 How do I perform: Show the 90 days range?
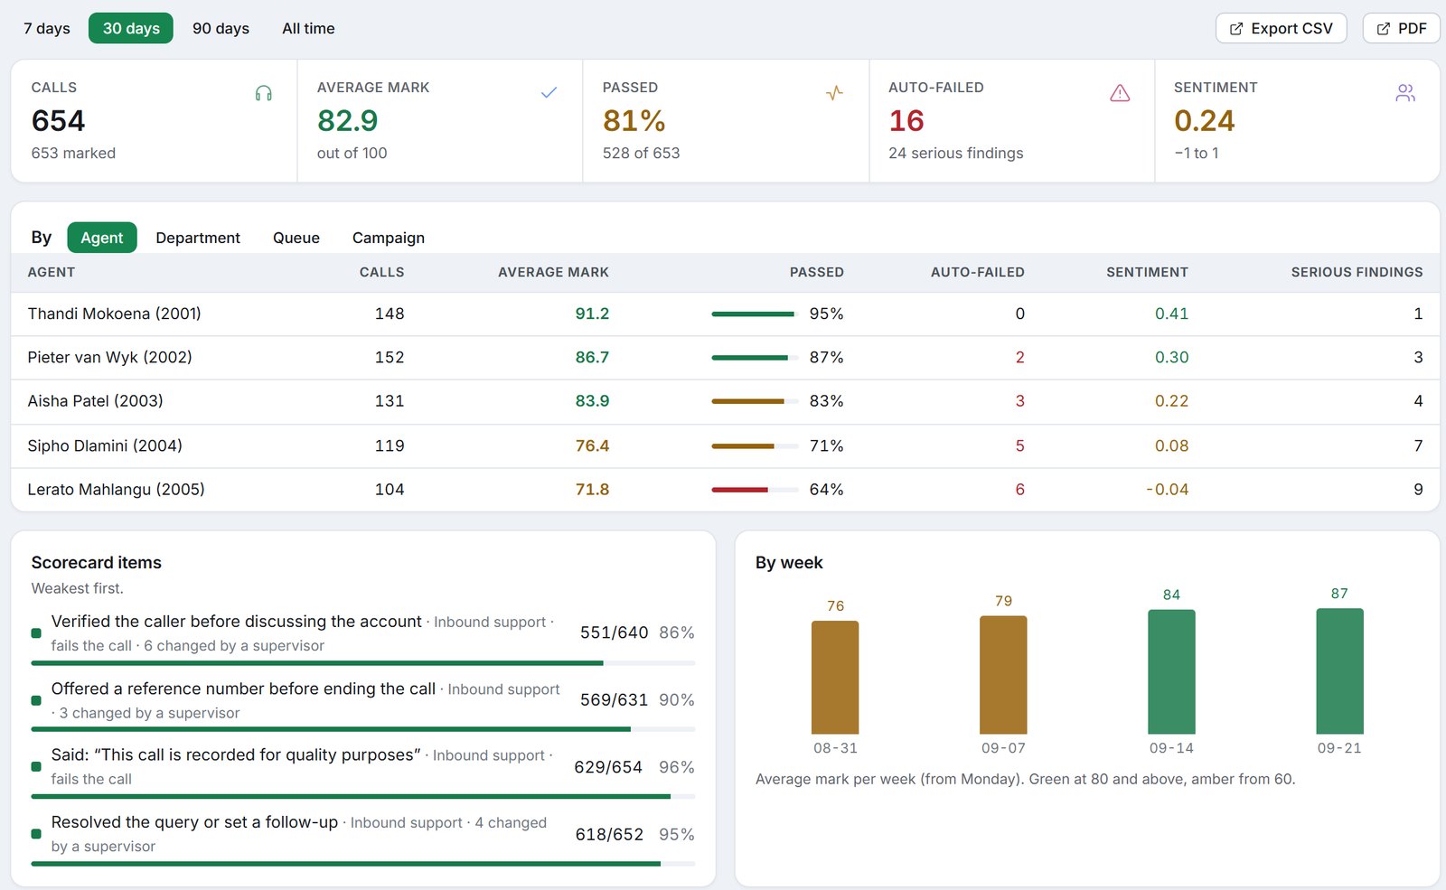221,28
